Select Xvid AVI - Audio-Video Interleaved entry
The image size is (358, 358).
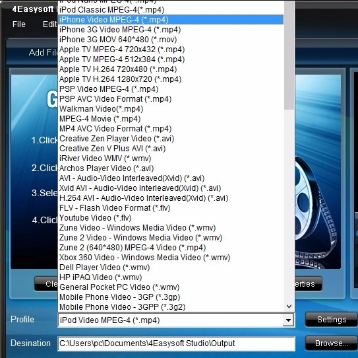tap(171, 188)
